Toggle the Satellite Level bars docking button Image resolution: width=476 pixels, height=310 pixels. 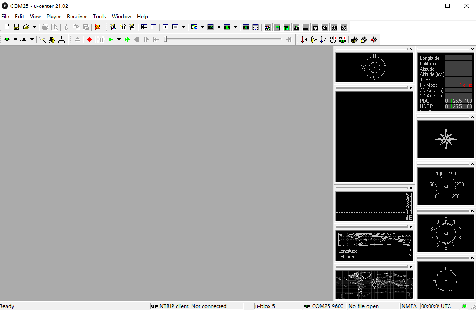pyautogui.click(x=287, y=27)
